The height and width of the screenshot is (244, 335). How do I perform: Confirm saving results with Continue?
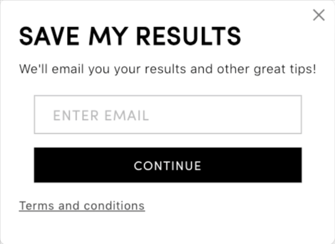pyautogui.click(x=167, y=165)
